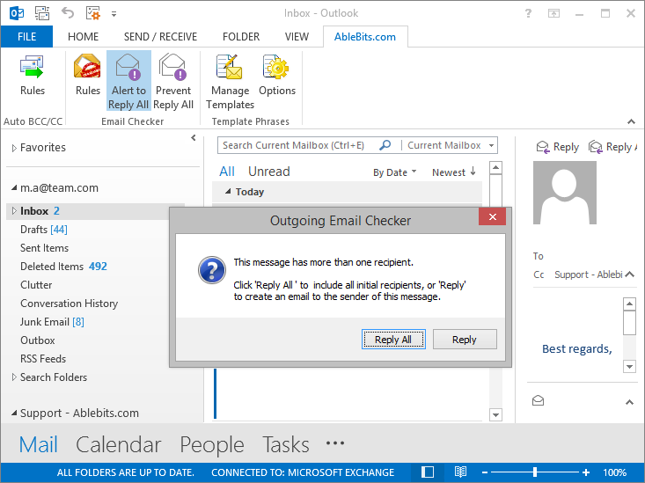Switch to Normal view icon in status bar
Image resolution: width=645 pixels, height=483 pixels.
pyautogui.click(x=428, y=472)
